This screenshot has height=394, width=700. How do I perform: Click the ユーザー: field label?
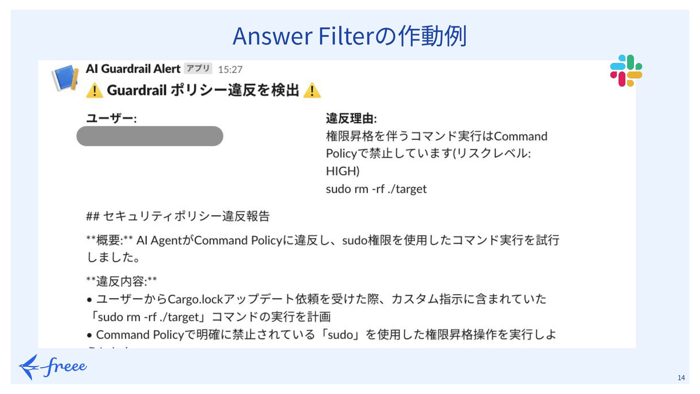pyautogui.click(x=111, y=118)
